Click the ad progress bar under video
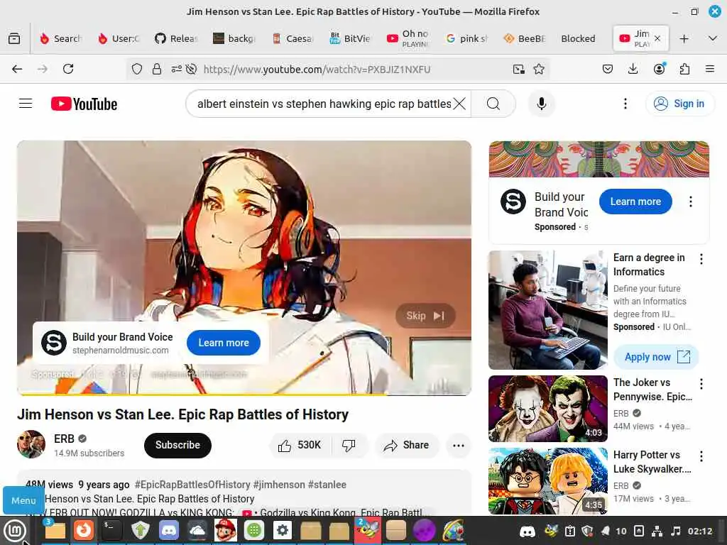 [x=244, y=395]
